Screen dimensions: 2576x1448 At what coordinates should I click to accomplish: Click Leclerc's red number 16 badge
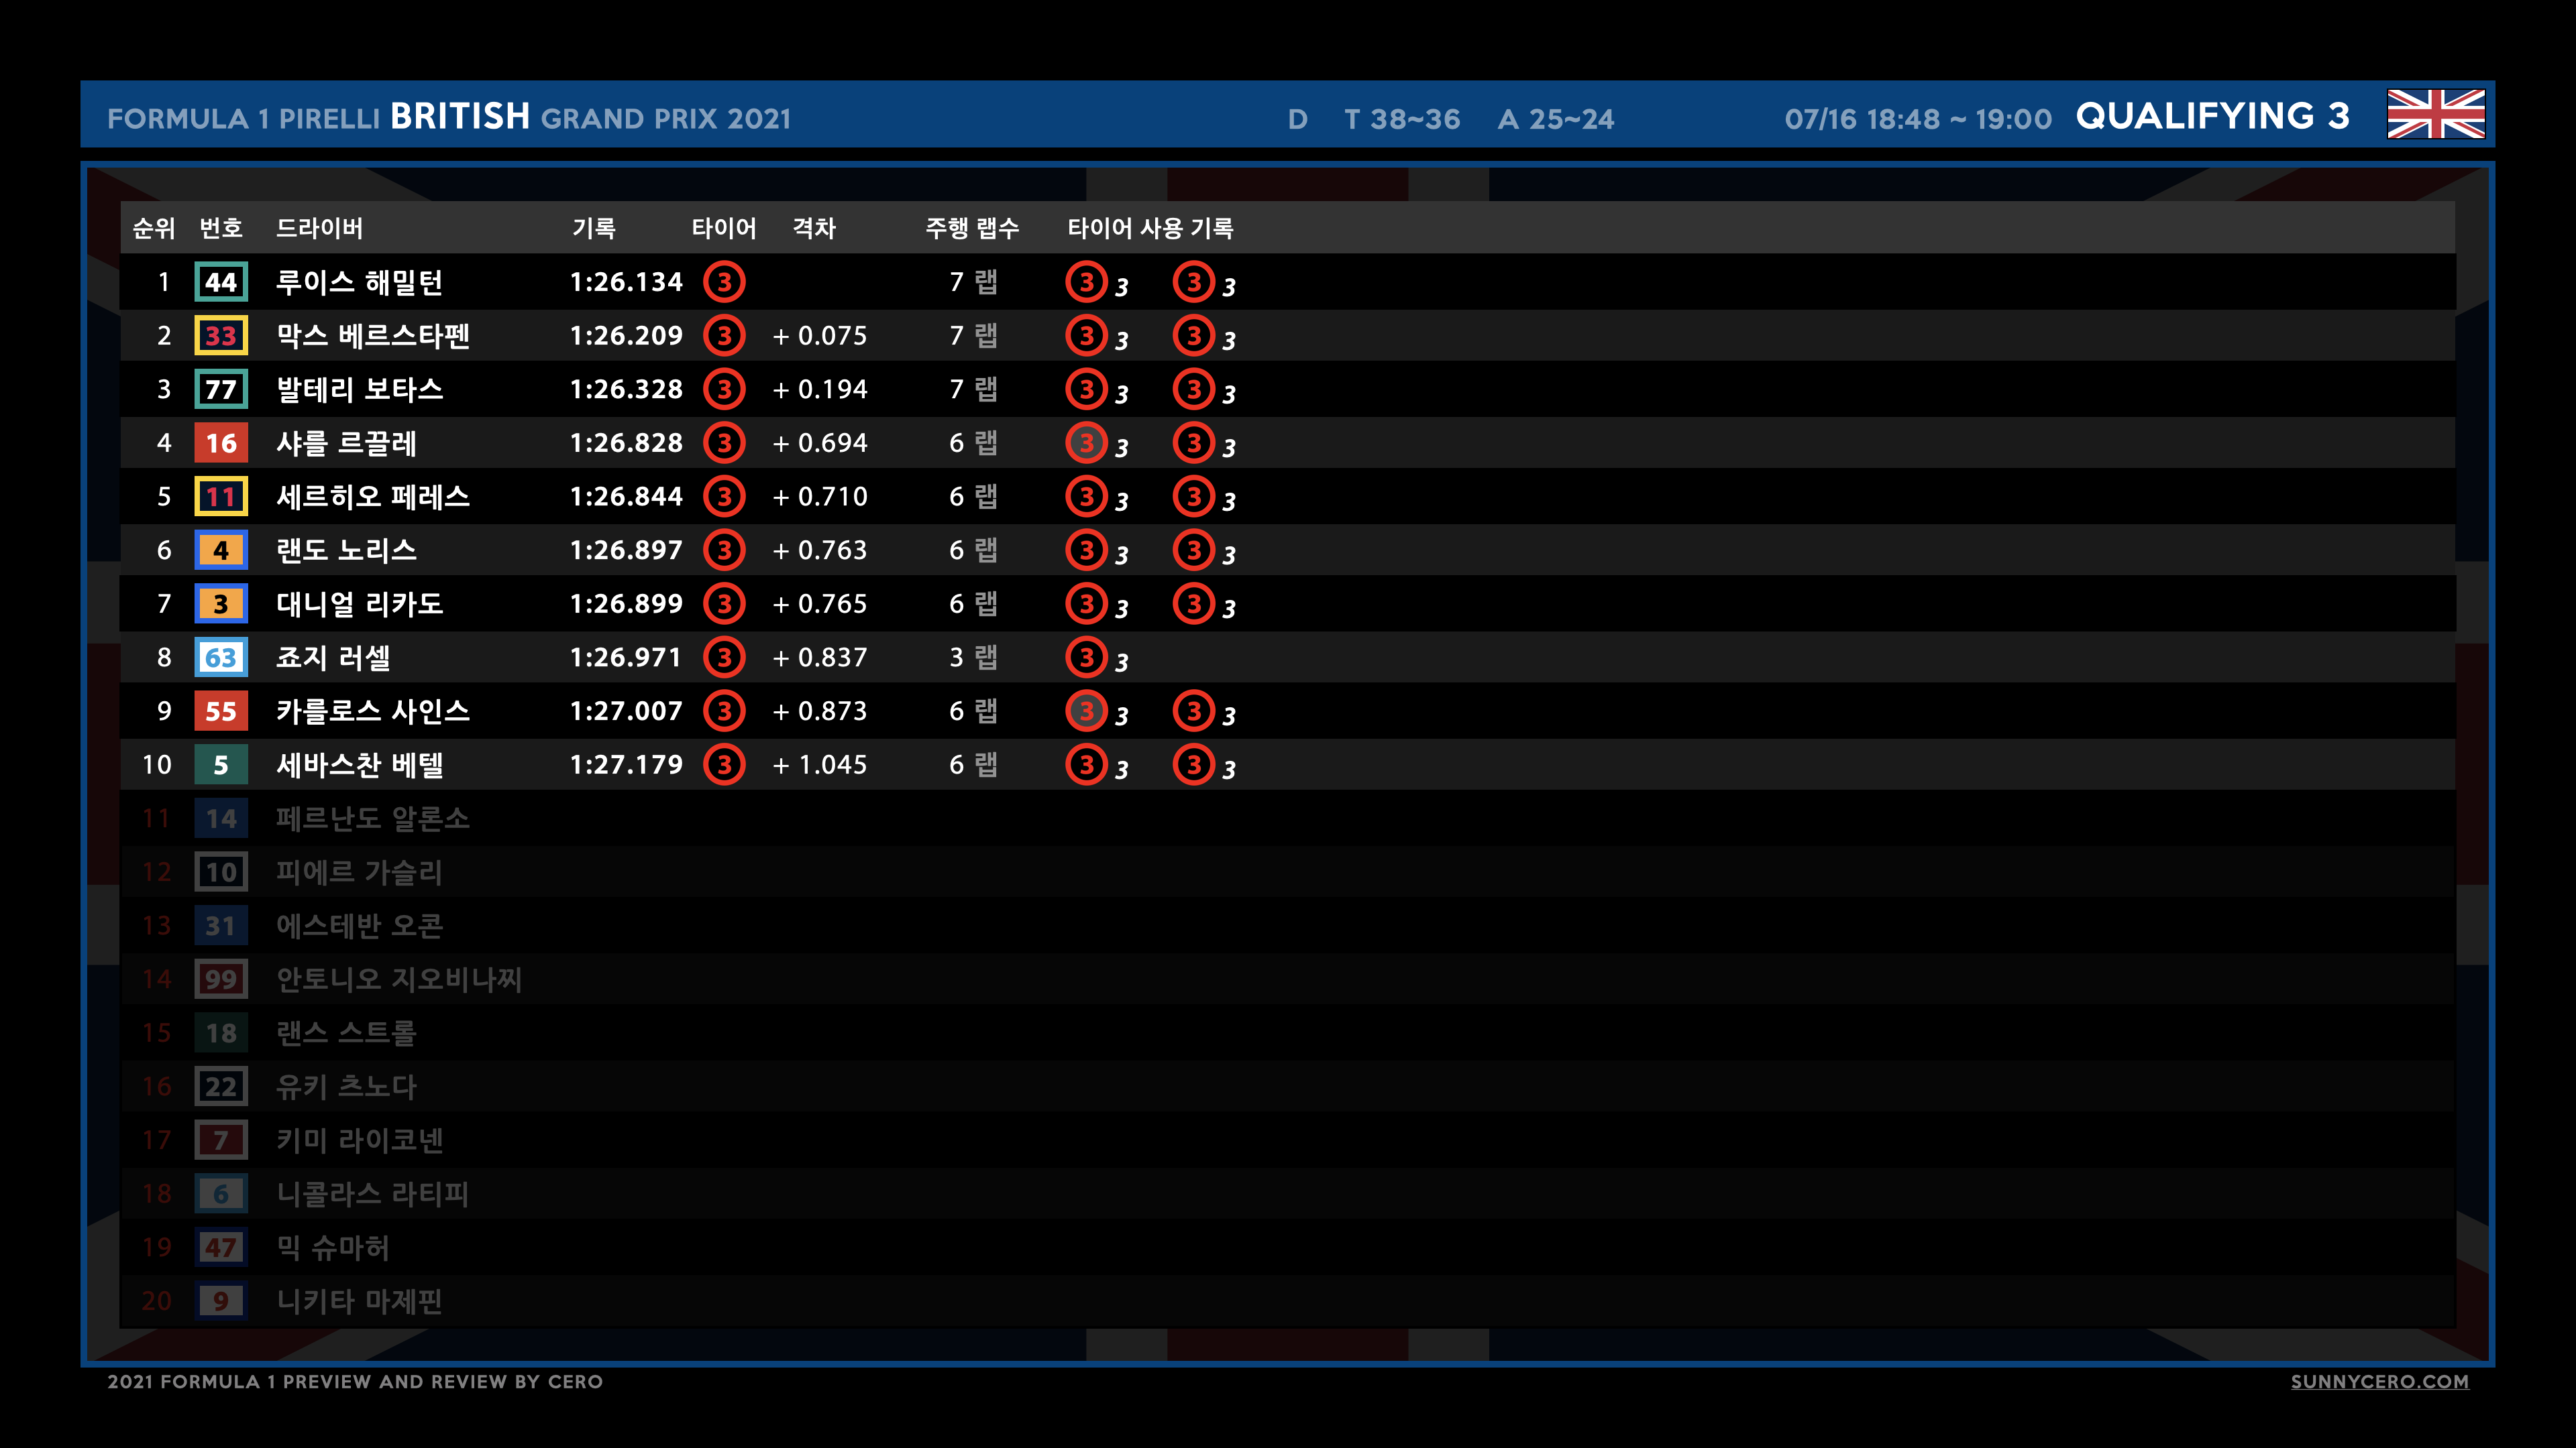click(x=221, y=442)
